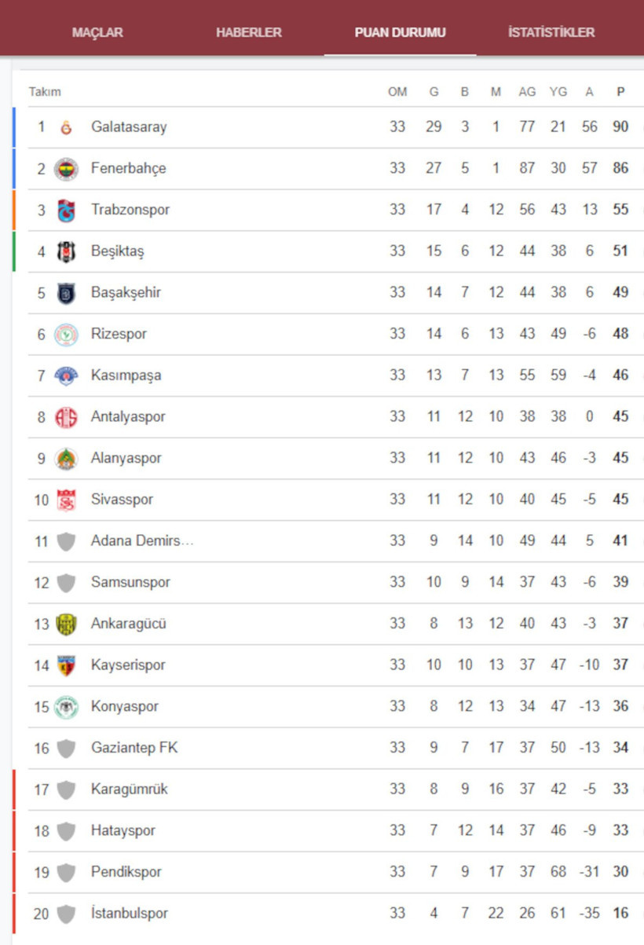Open the Konyaspor club logo
The image size is (644, 945).
point(66,707)
